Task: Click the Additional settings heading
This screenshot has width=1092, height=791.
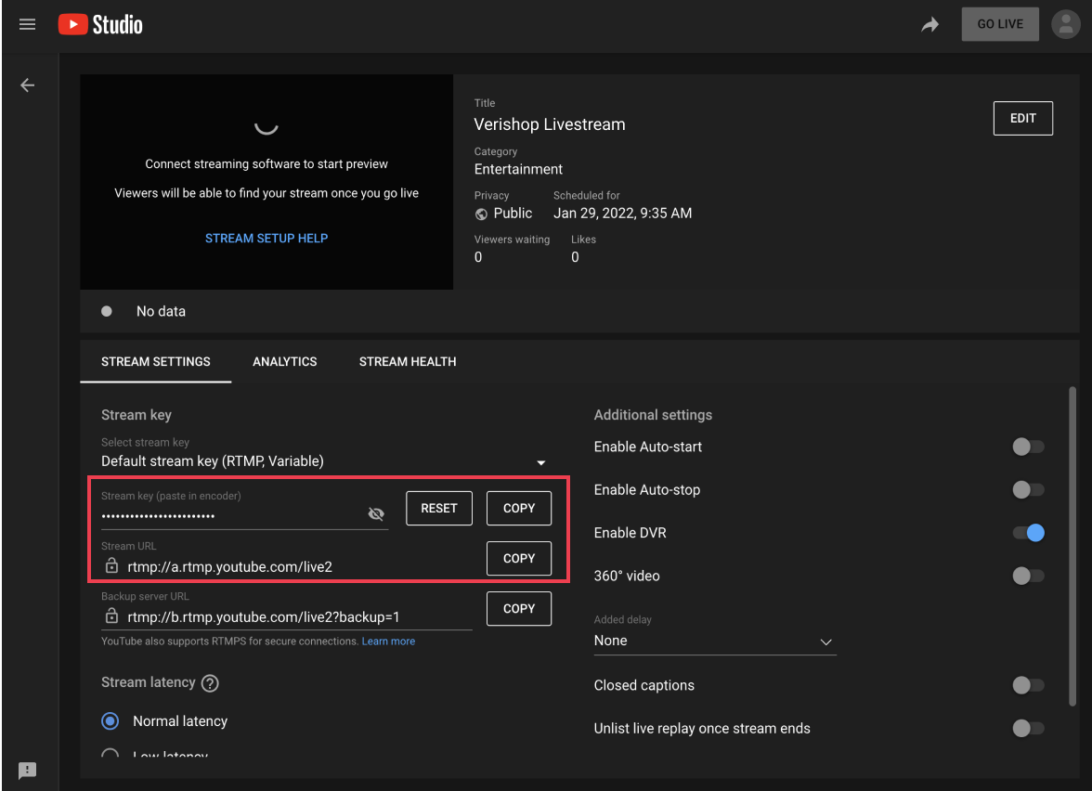Action: 653,415
